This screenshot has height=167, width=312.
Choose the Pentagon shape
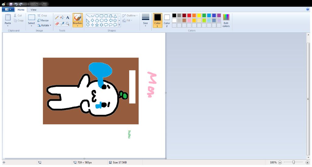click(x=97, y=20)
